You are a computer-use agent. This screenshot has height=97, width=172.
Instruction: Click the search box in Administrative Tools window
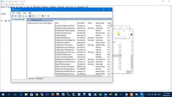(123, 38)
